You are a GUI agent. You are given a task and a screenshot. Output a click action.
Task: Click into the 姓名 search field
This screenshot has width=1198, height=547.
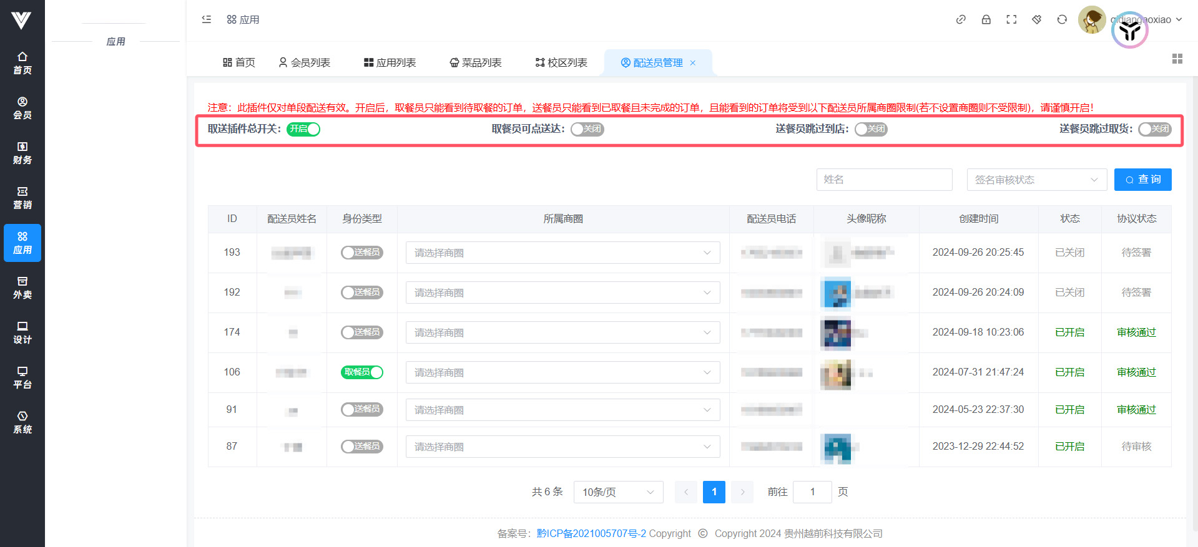(x=884, y=180)
